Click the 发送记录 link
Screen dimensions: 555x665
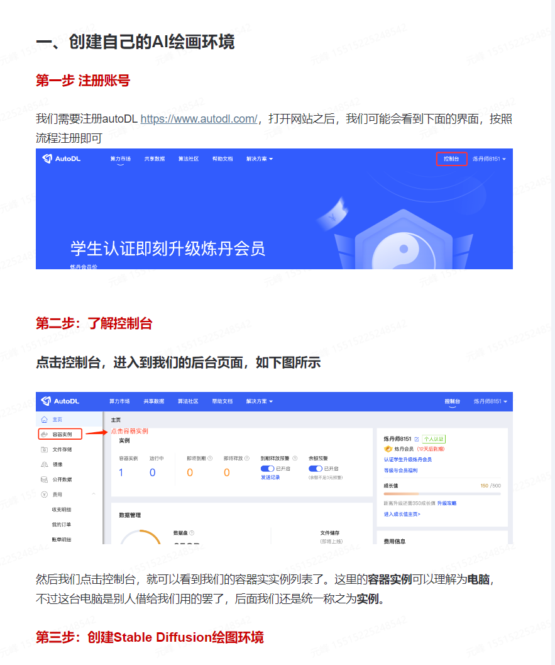point(270,478)
